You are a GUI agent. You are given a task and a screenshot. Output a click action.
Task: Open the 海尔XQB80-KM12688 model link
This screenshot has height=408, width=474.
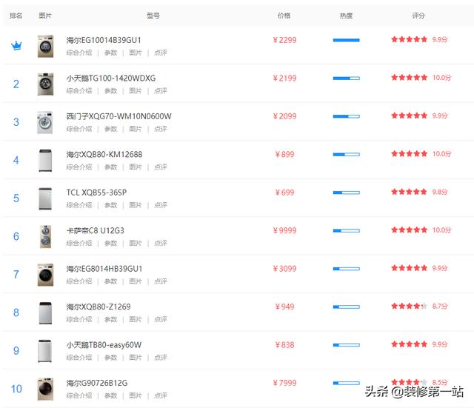(104, 155)
